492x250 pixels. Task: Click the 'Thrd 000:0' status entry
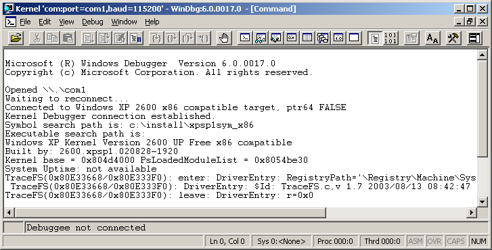coord(382,241)
